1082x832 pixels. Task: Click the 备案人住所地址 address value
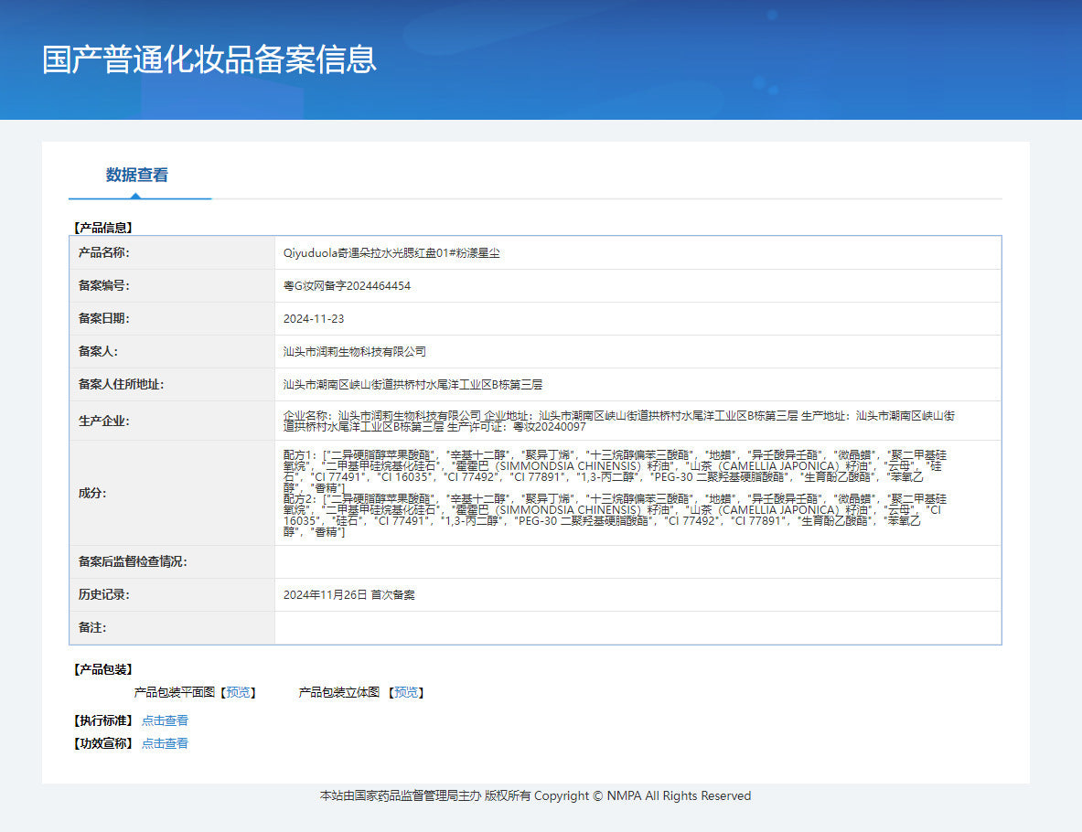(413, 385)
